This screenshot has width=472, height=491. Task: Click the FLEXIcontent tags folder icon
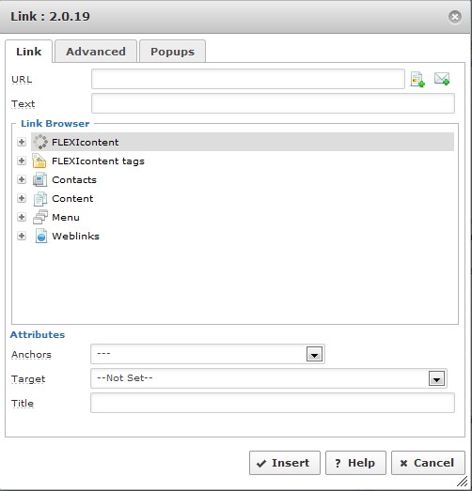[x=39, y=161]
